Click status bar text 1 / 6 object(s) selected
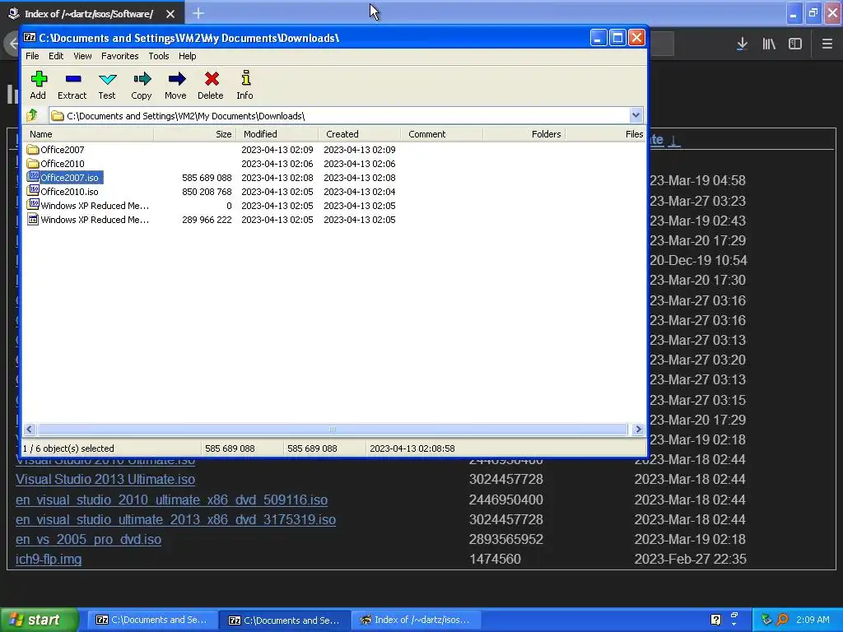 tap(68, 448)
